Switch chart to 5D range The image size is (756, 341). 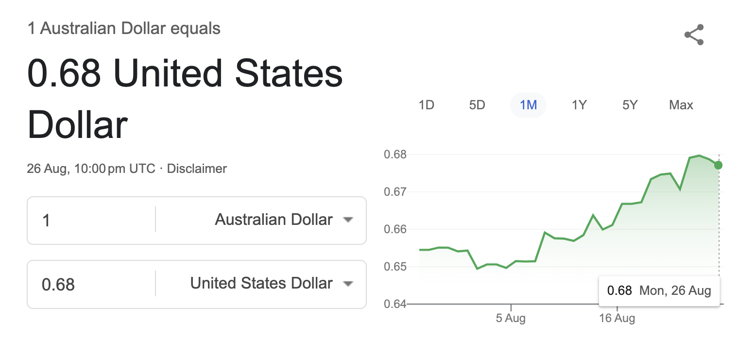(x=477, y=105)
